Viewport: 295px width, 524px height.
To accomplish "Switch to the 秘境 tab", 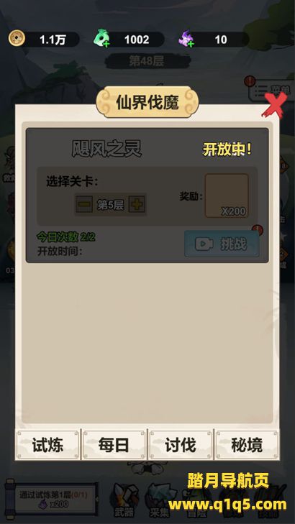I will pyautogui.click(x=247, y=445).
